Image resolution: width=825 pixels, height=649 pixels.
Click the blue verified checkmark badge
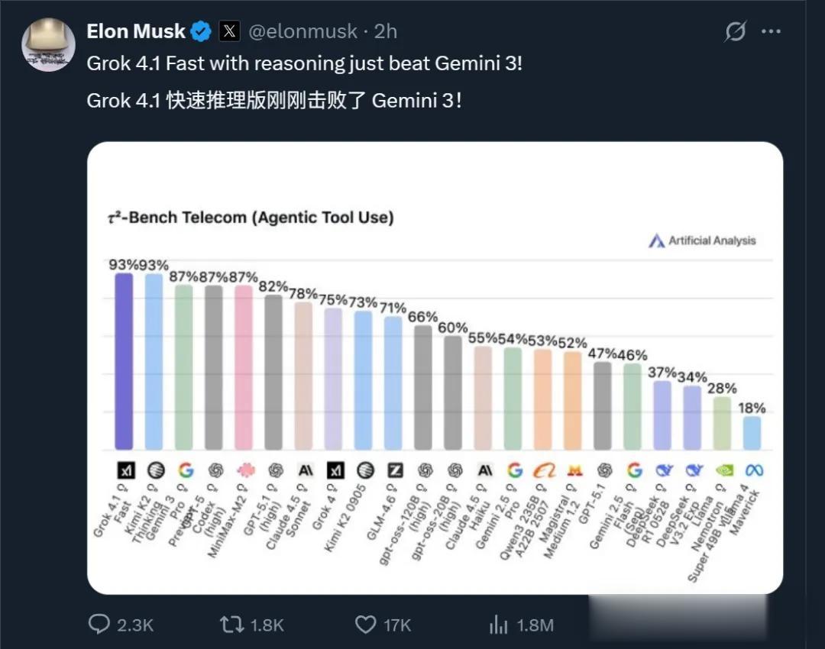[201, 31]
